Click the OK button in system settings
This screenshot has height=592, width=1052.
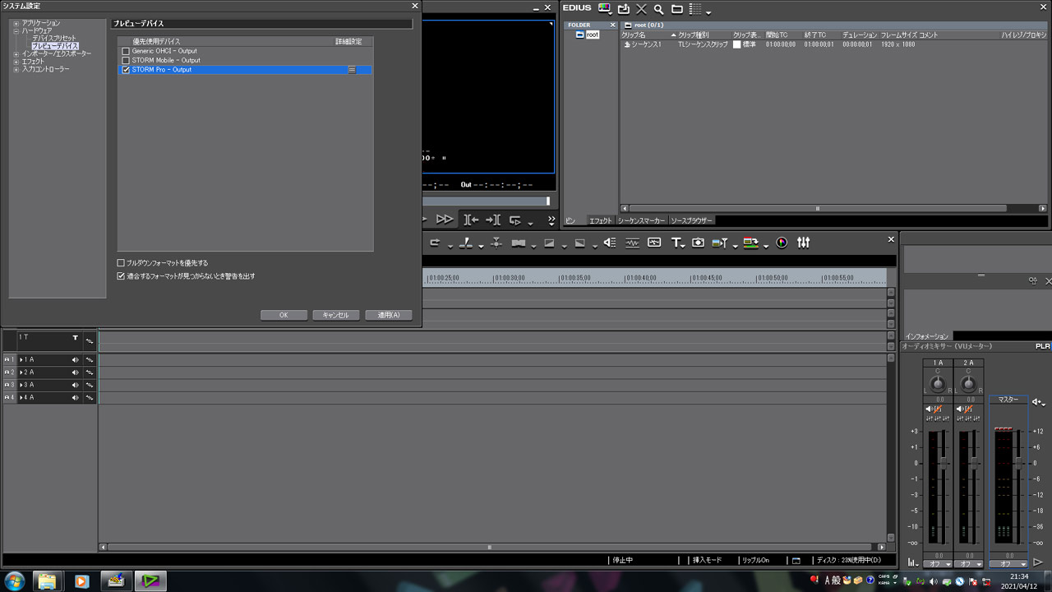pyautogui.click(x=283, y=315)
